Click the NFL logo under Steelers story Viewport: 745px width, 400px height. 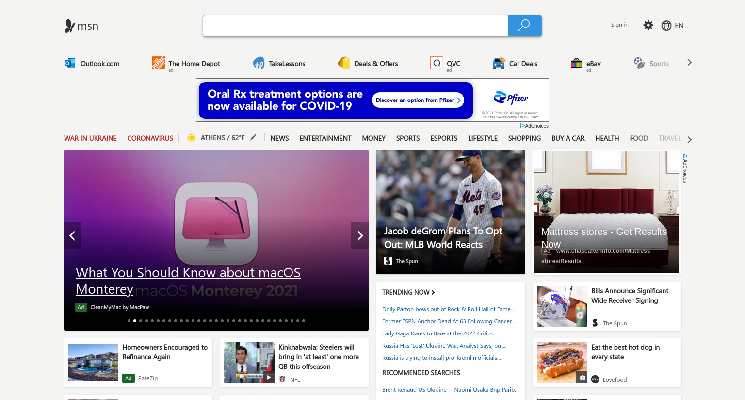click(282, 379)
